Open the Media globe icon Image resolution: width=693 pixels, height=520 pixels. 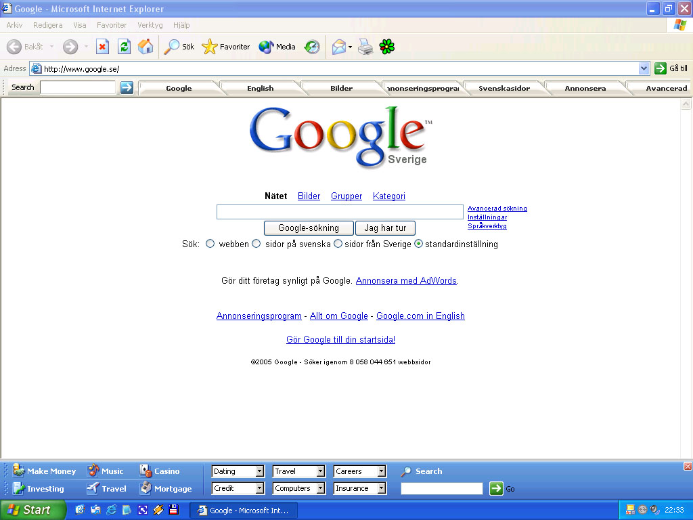266,47
